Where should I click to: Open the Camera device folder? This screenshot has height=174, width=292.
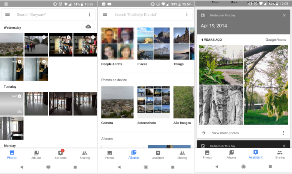tap(117, 102)
